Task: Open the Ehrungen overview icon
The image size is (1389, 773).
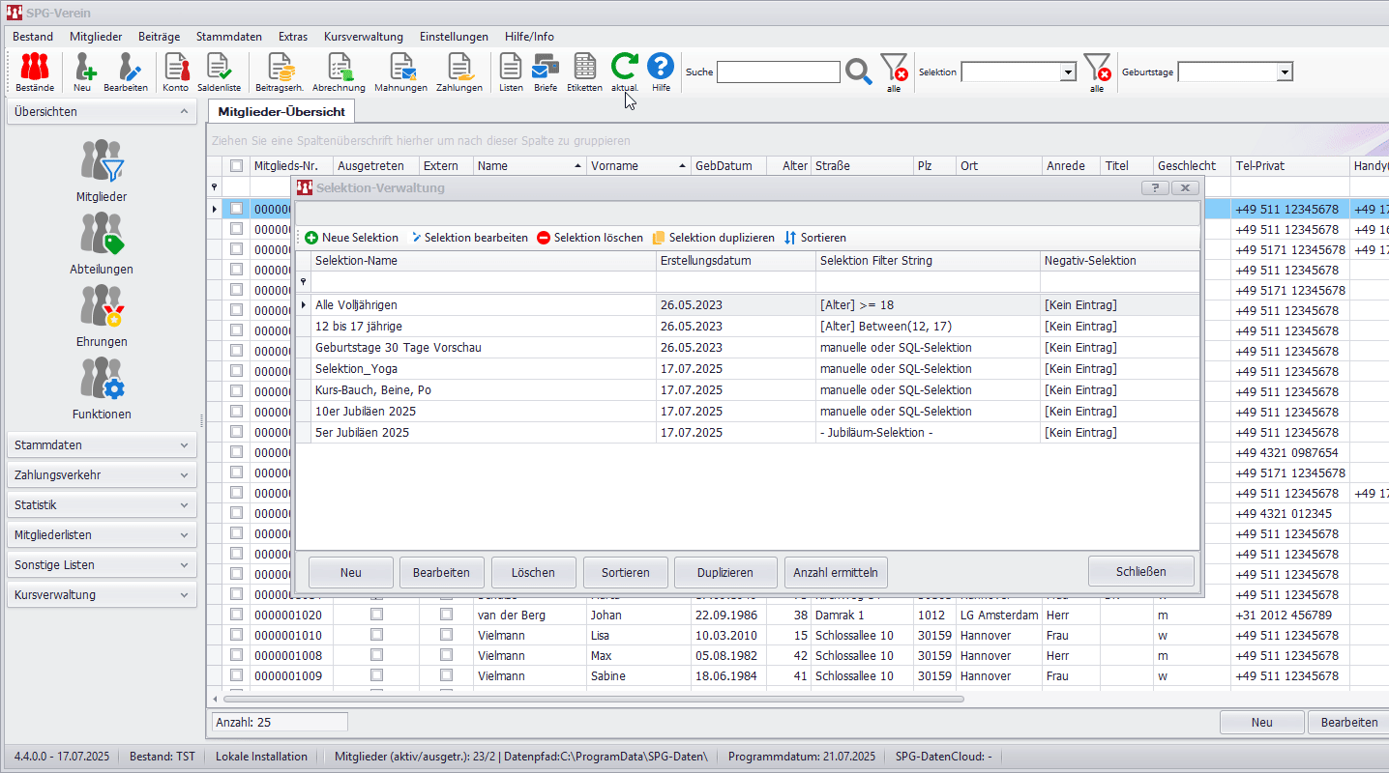Action: click(x=102, y=307)
